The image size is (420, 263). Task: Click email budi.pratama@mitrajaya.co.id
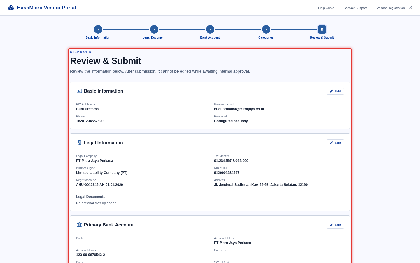(x=239, y=109)
